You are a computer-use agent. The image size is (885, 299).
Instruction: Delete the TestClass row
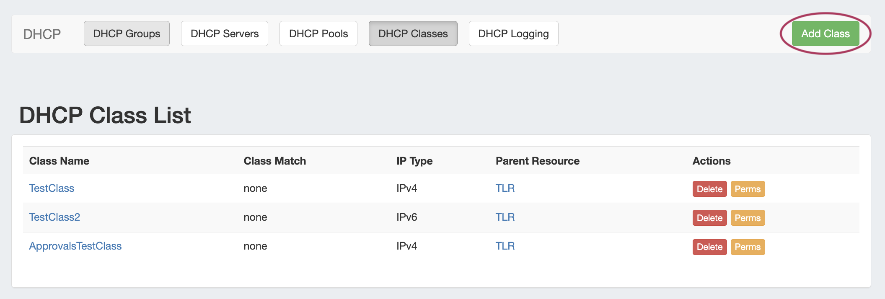tap(709, 189)
